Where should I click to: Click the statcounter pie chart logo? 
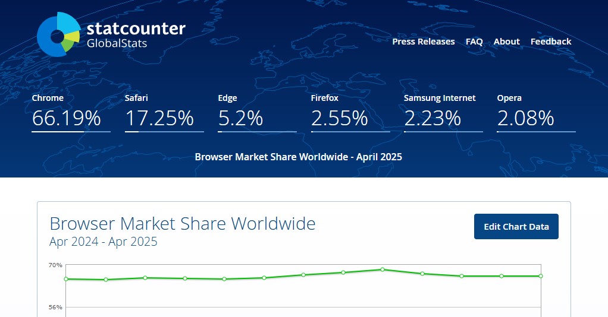[x=58, y=34]
